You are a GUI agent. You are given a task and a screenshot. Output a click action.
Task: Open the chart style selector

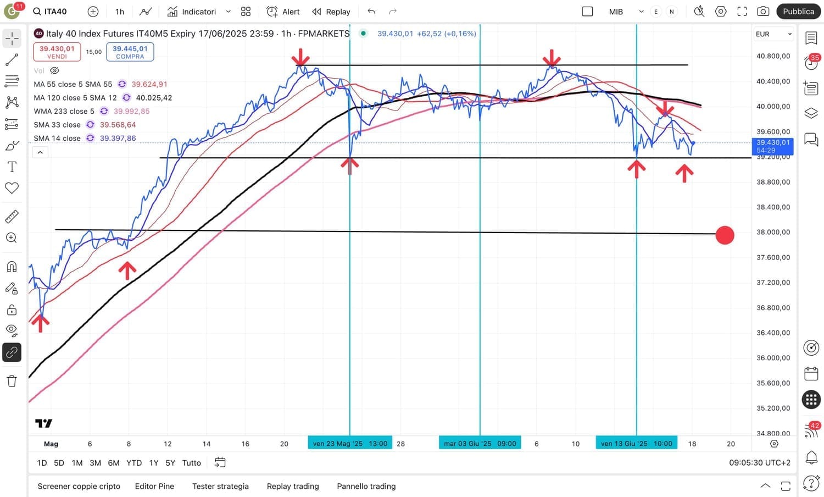(146, 12)
